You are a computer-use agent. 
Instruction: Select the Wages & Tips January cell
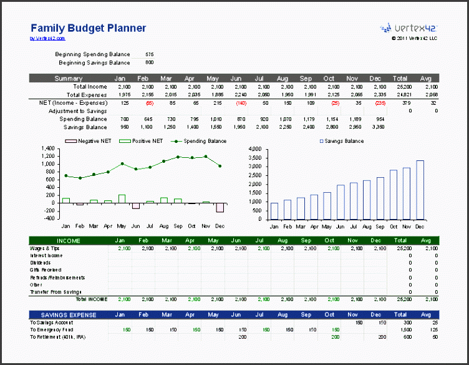coord(122,248)
